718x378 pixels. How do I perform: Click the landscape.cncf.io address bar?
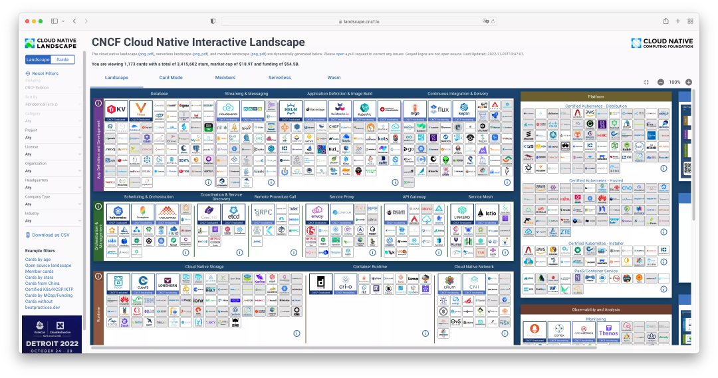click(x=359, y=21)
